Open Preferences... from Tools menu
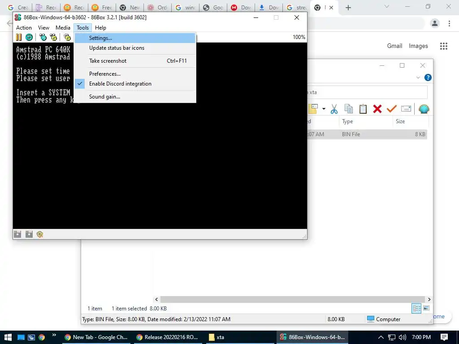The width and height of the screenshot is (459, 344). pos(134,74)
